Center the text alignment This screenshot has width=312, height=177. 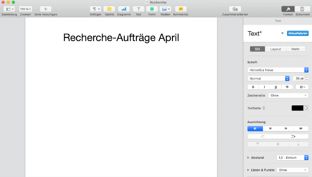(271, 128)
